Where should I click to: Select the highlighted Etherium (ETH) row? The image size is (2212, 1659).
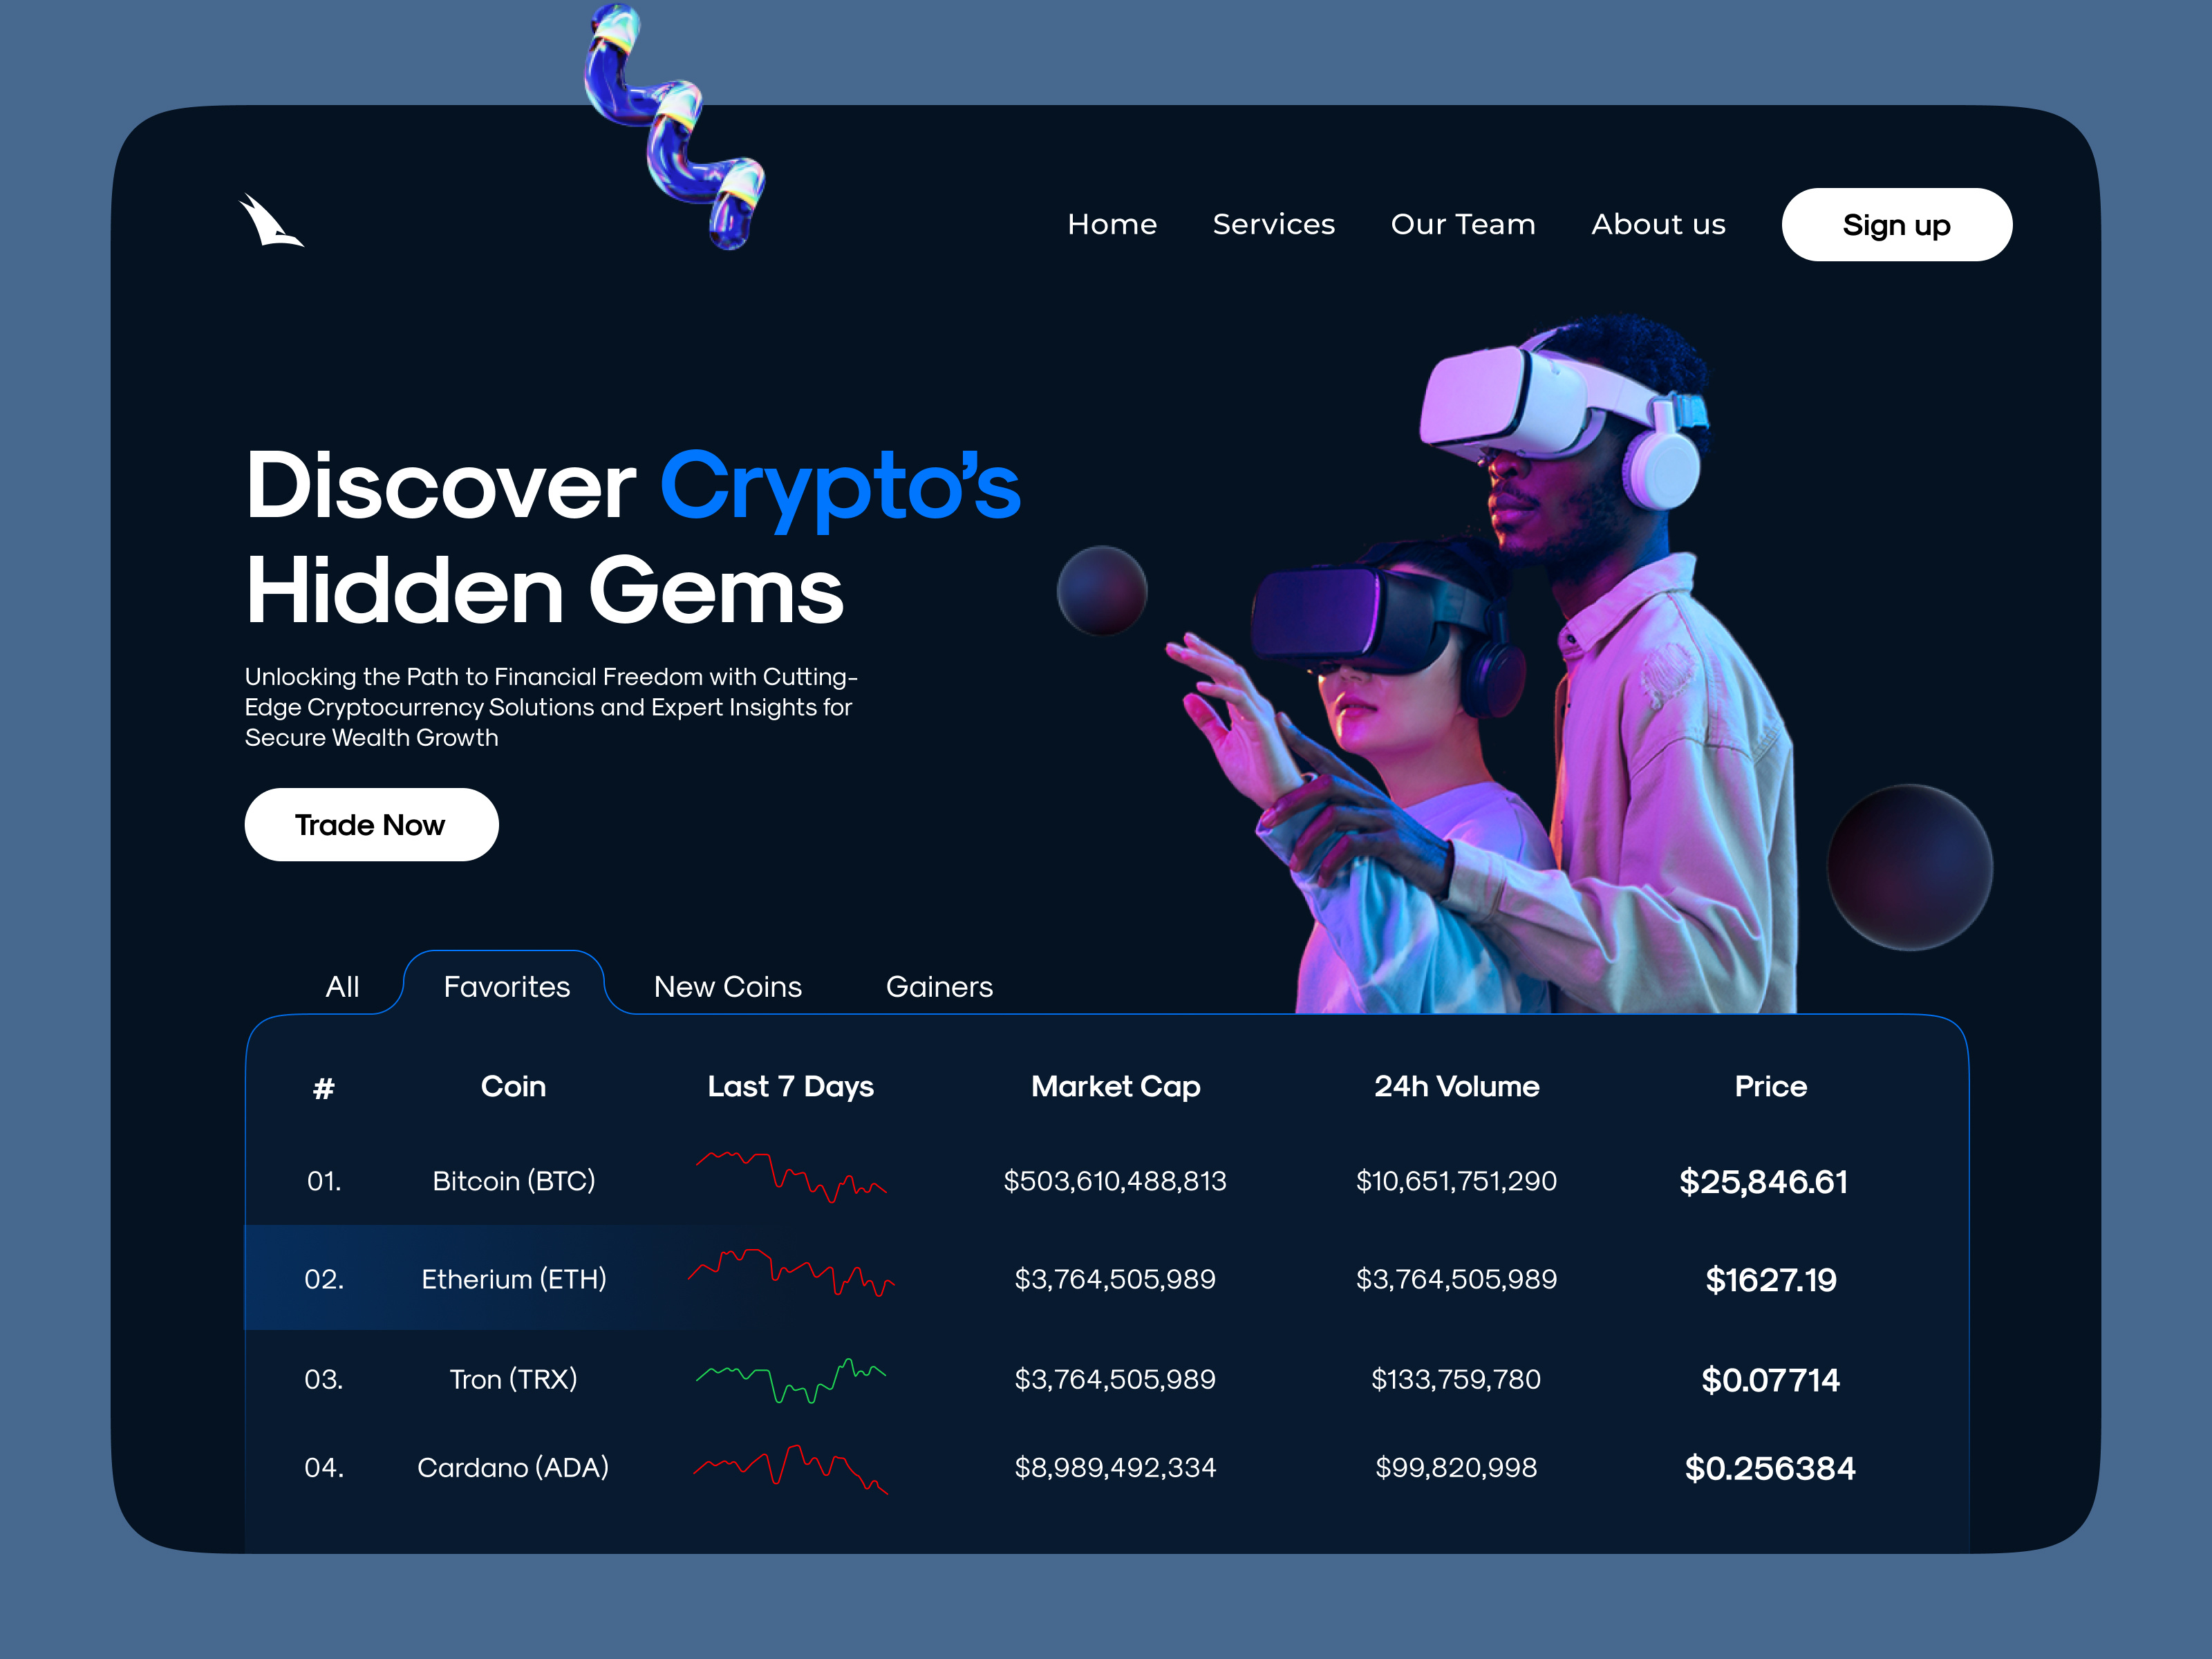click(x=514, y=1277)
